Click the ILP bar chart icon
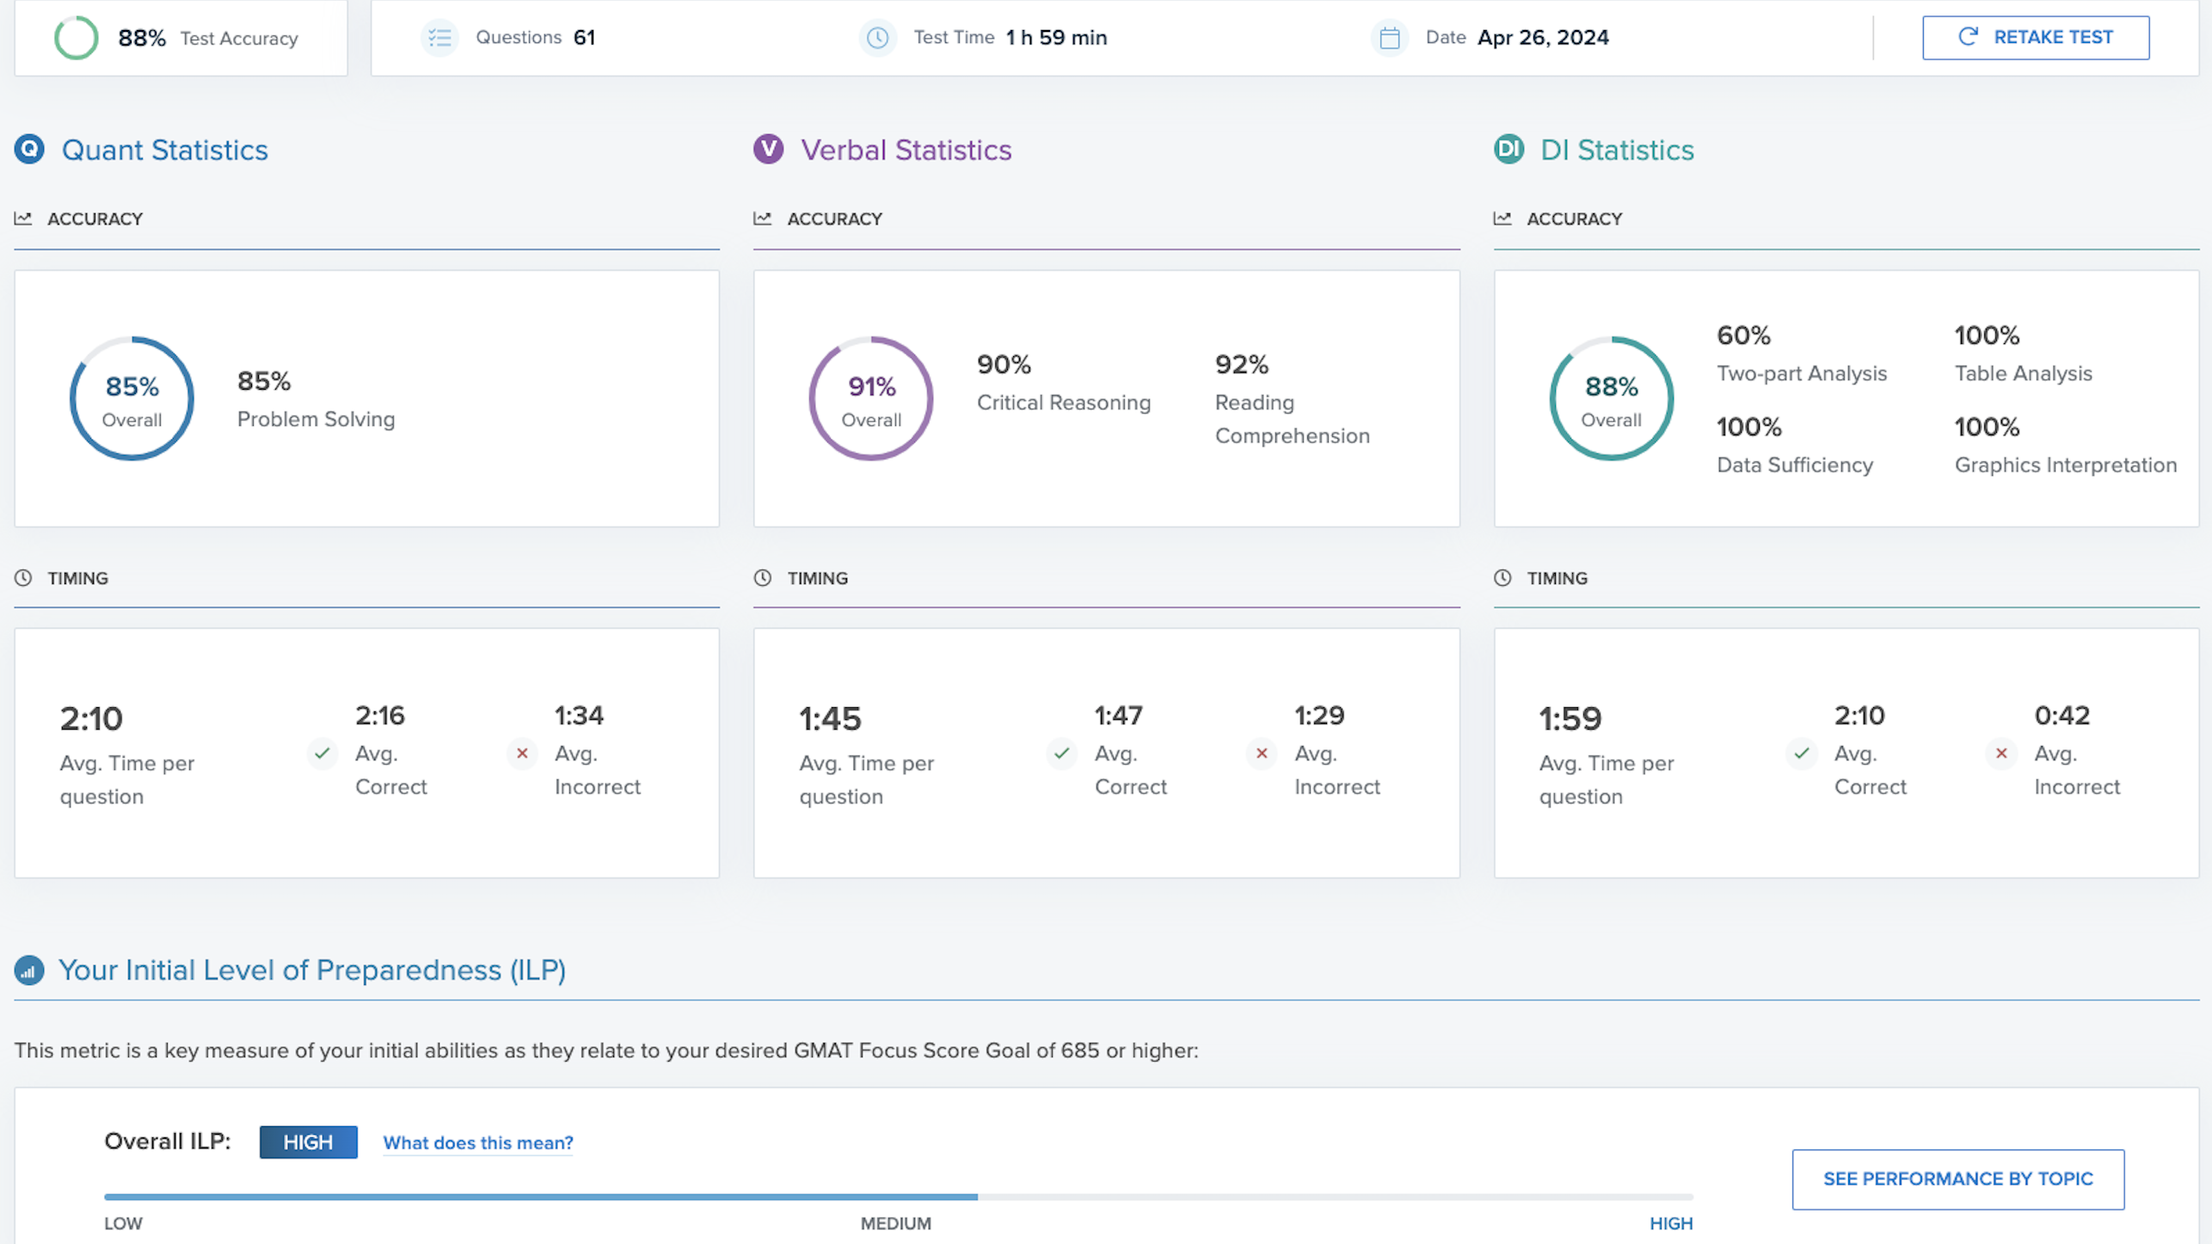This screenshot has height=1244, width=2212. (x=29, y=970)
